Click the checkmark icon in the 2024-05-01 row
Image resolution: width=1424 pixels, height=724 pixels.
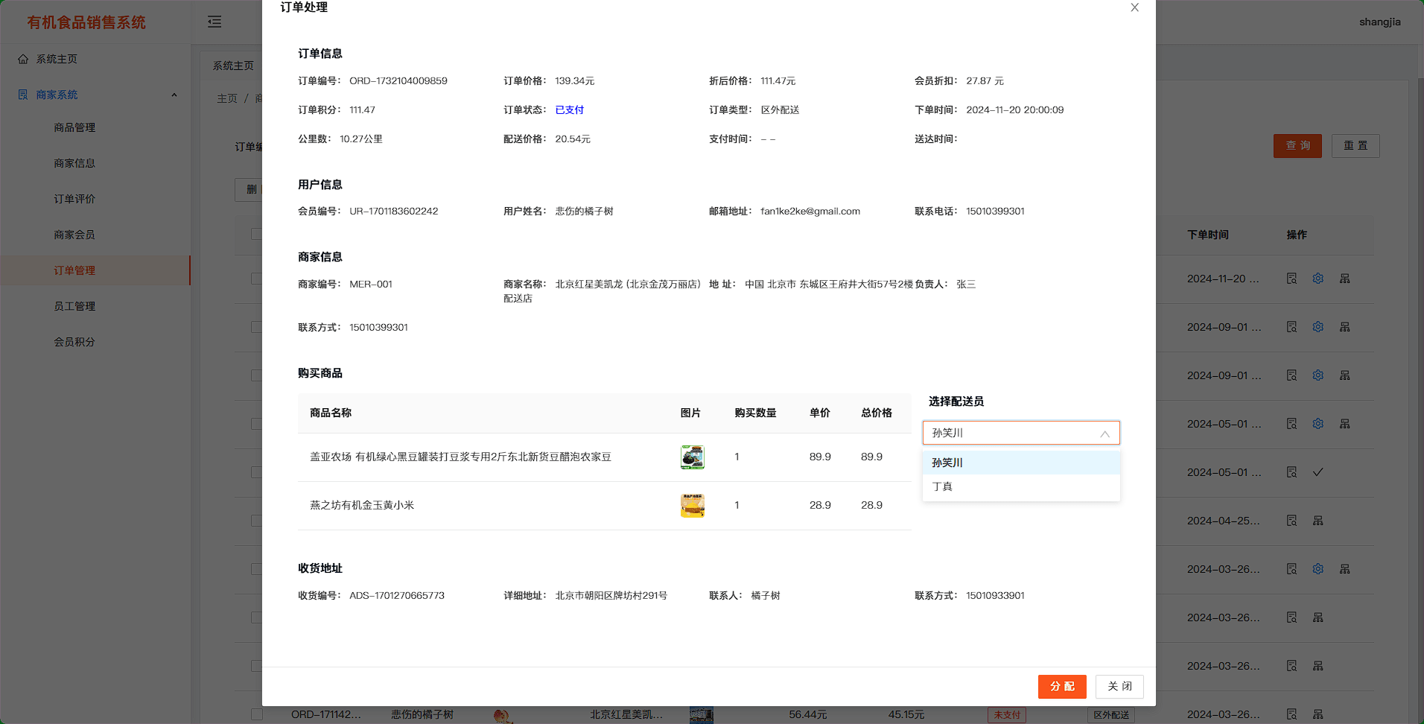point(1317,472)
